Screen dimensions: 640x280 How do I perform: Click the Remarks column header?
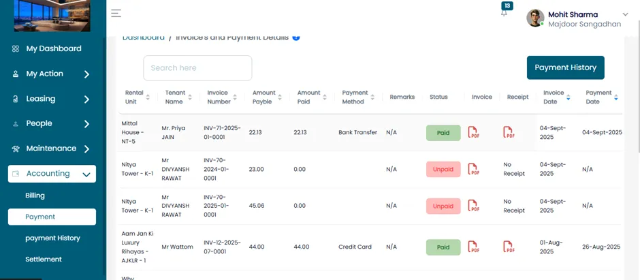click(402, 97)
